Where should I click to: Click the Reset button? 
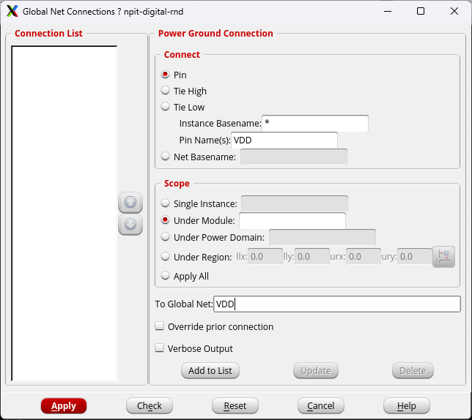coord(235,406)
